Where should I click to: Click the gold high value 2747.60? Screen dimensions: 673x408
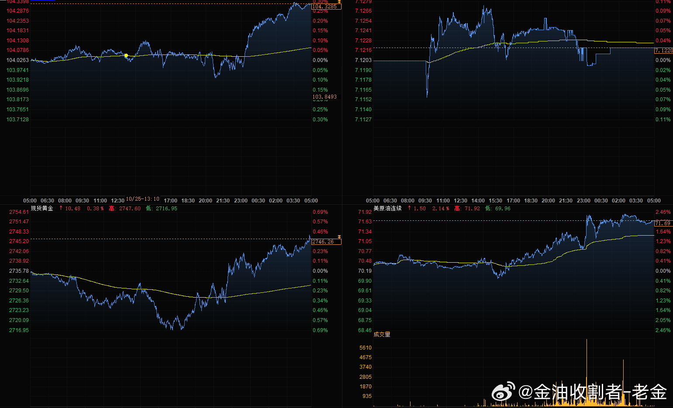[130, 209]
